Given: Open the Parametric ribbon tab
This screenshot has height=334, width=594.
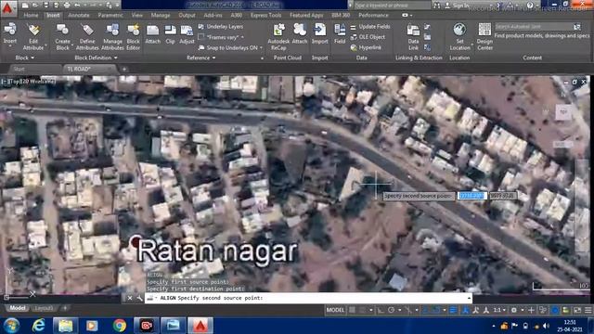Looking at the screenshot, I should tap(110, 15).
